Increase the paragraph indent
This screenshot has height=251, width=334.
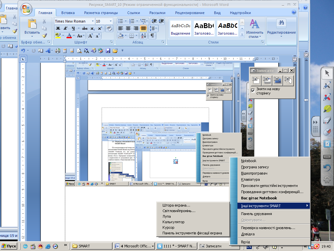coord(161,21)
